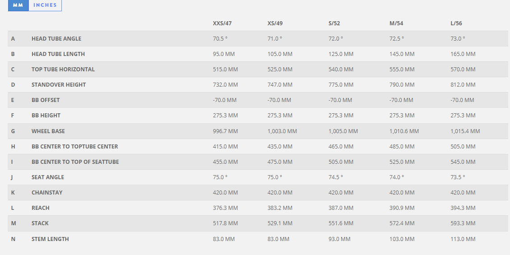Viewport: 510px width, 255px height.
Task: Click the REACH row label
Action: (x=41, y=208)
